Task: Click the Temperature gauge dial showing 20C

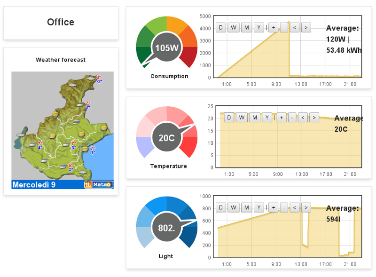Action: [166, 138]
